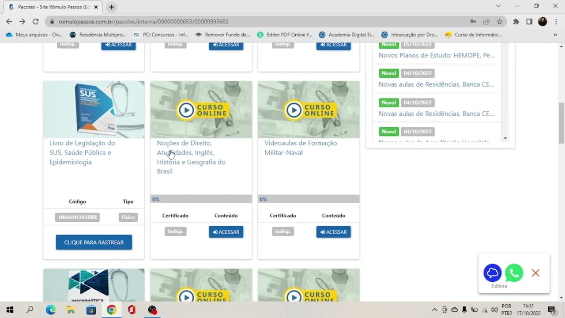Click the page vertical scrollbar thumb
565x318 pixels.
pos(561,123)
